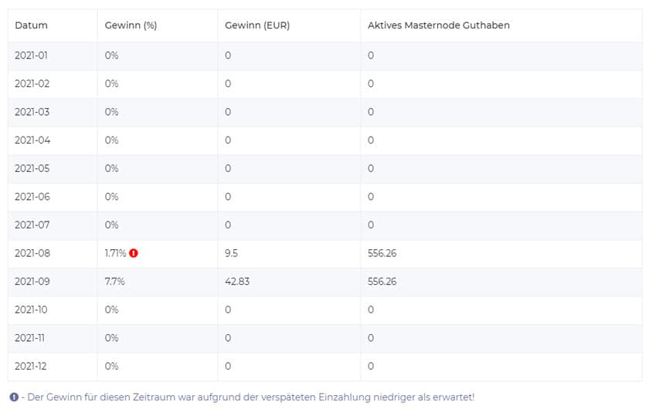Viewport: 649px width, 412px height.
Task: Click the 9.5 EUR profit value
Action: pyautogui.click(x=231, y=253)
